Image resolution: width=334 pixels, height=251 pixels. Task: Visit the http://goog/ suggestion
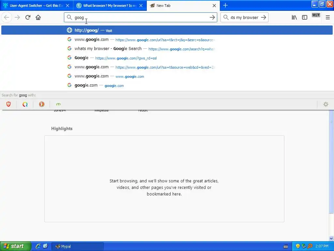167,30
